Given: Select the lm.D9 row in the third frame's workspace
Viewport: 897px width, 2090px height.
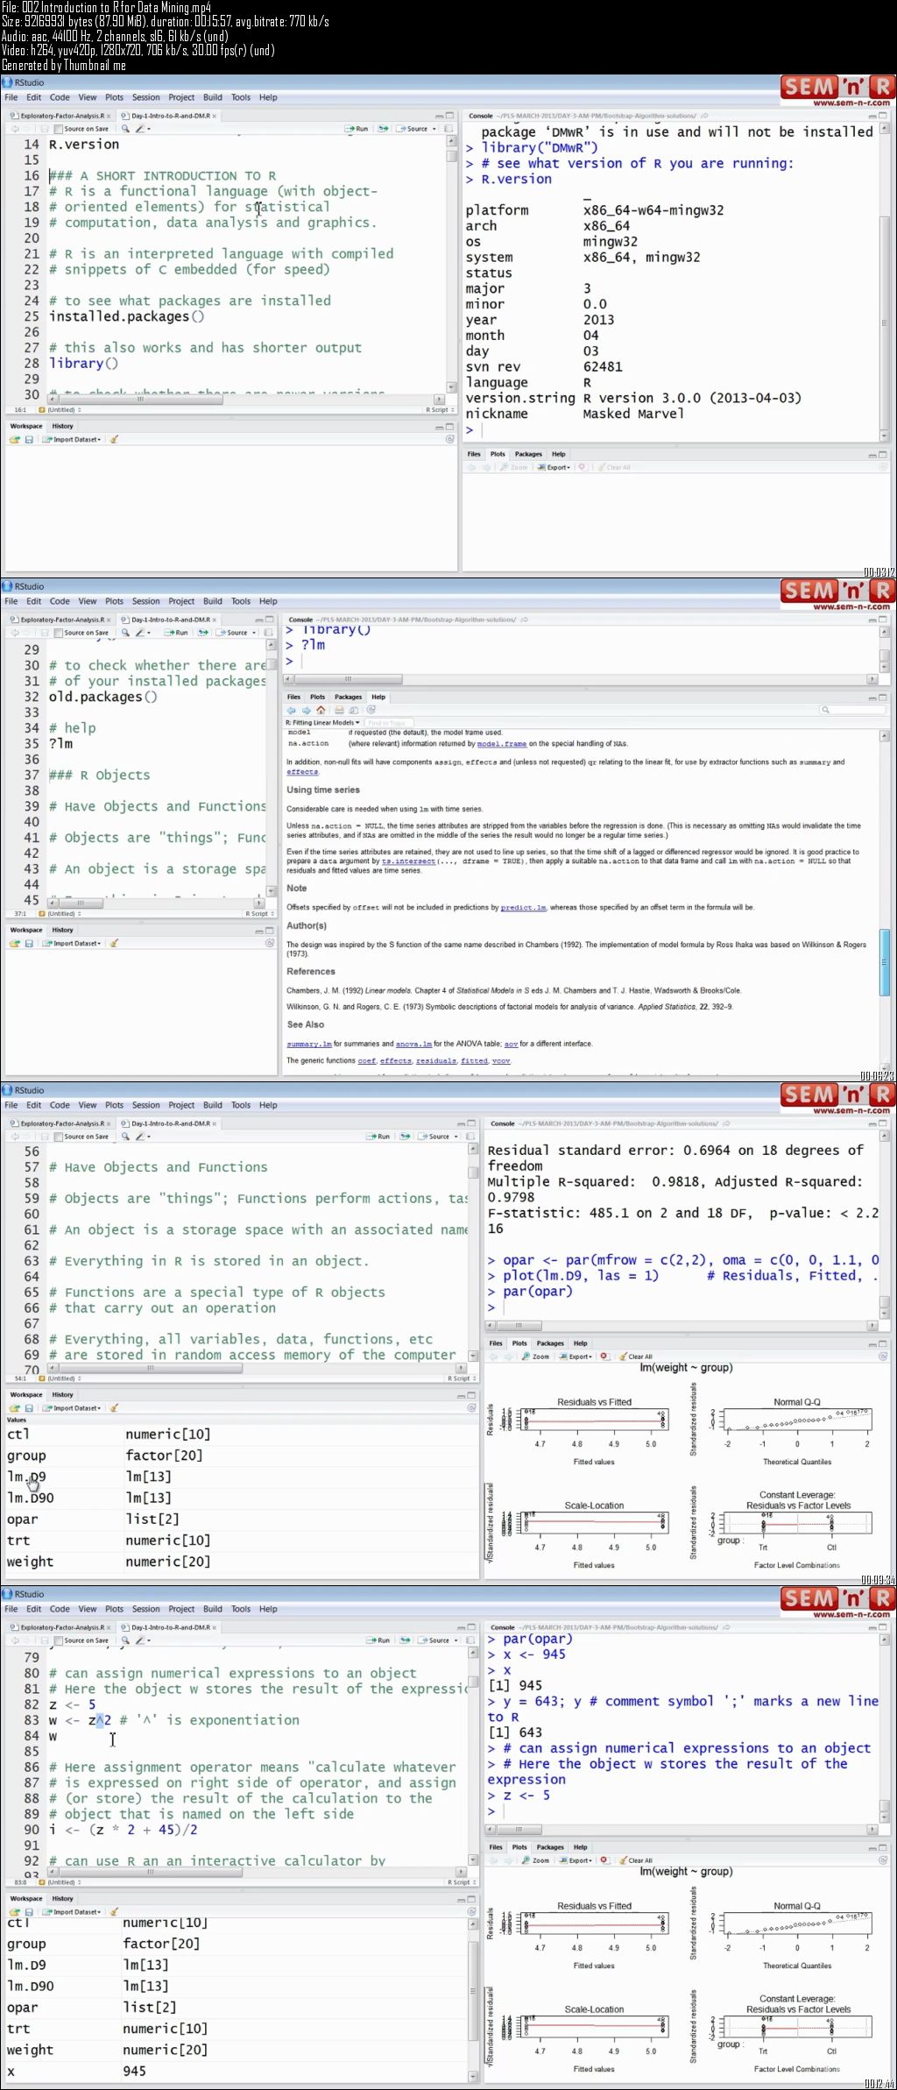Looking at the screenshot, I should coord(240,1477).
